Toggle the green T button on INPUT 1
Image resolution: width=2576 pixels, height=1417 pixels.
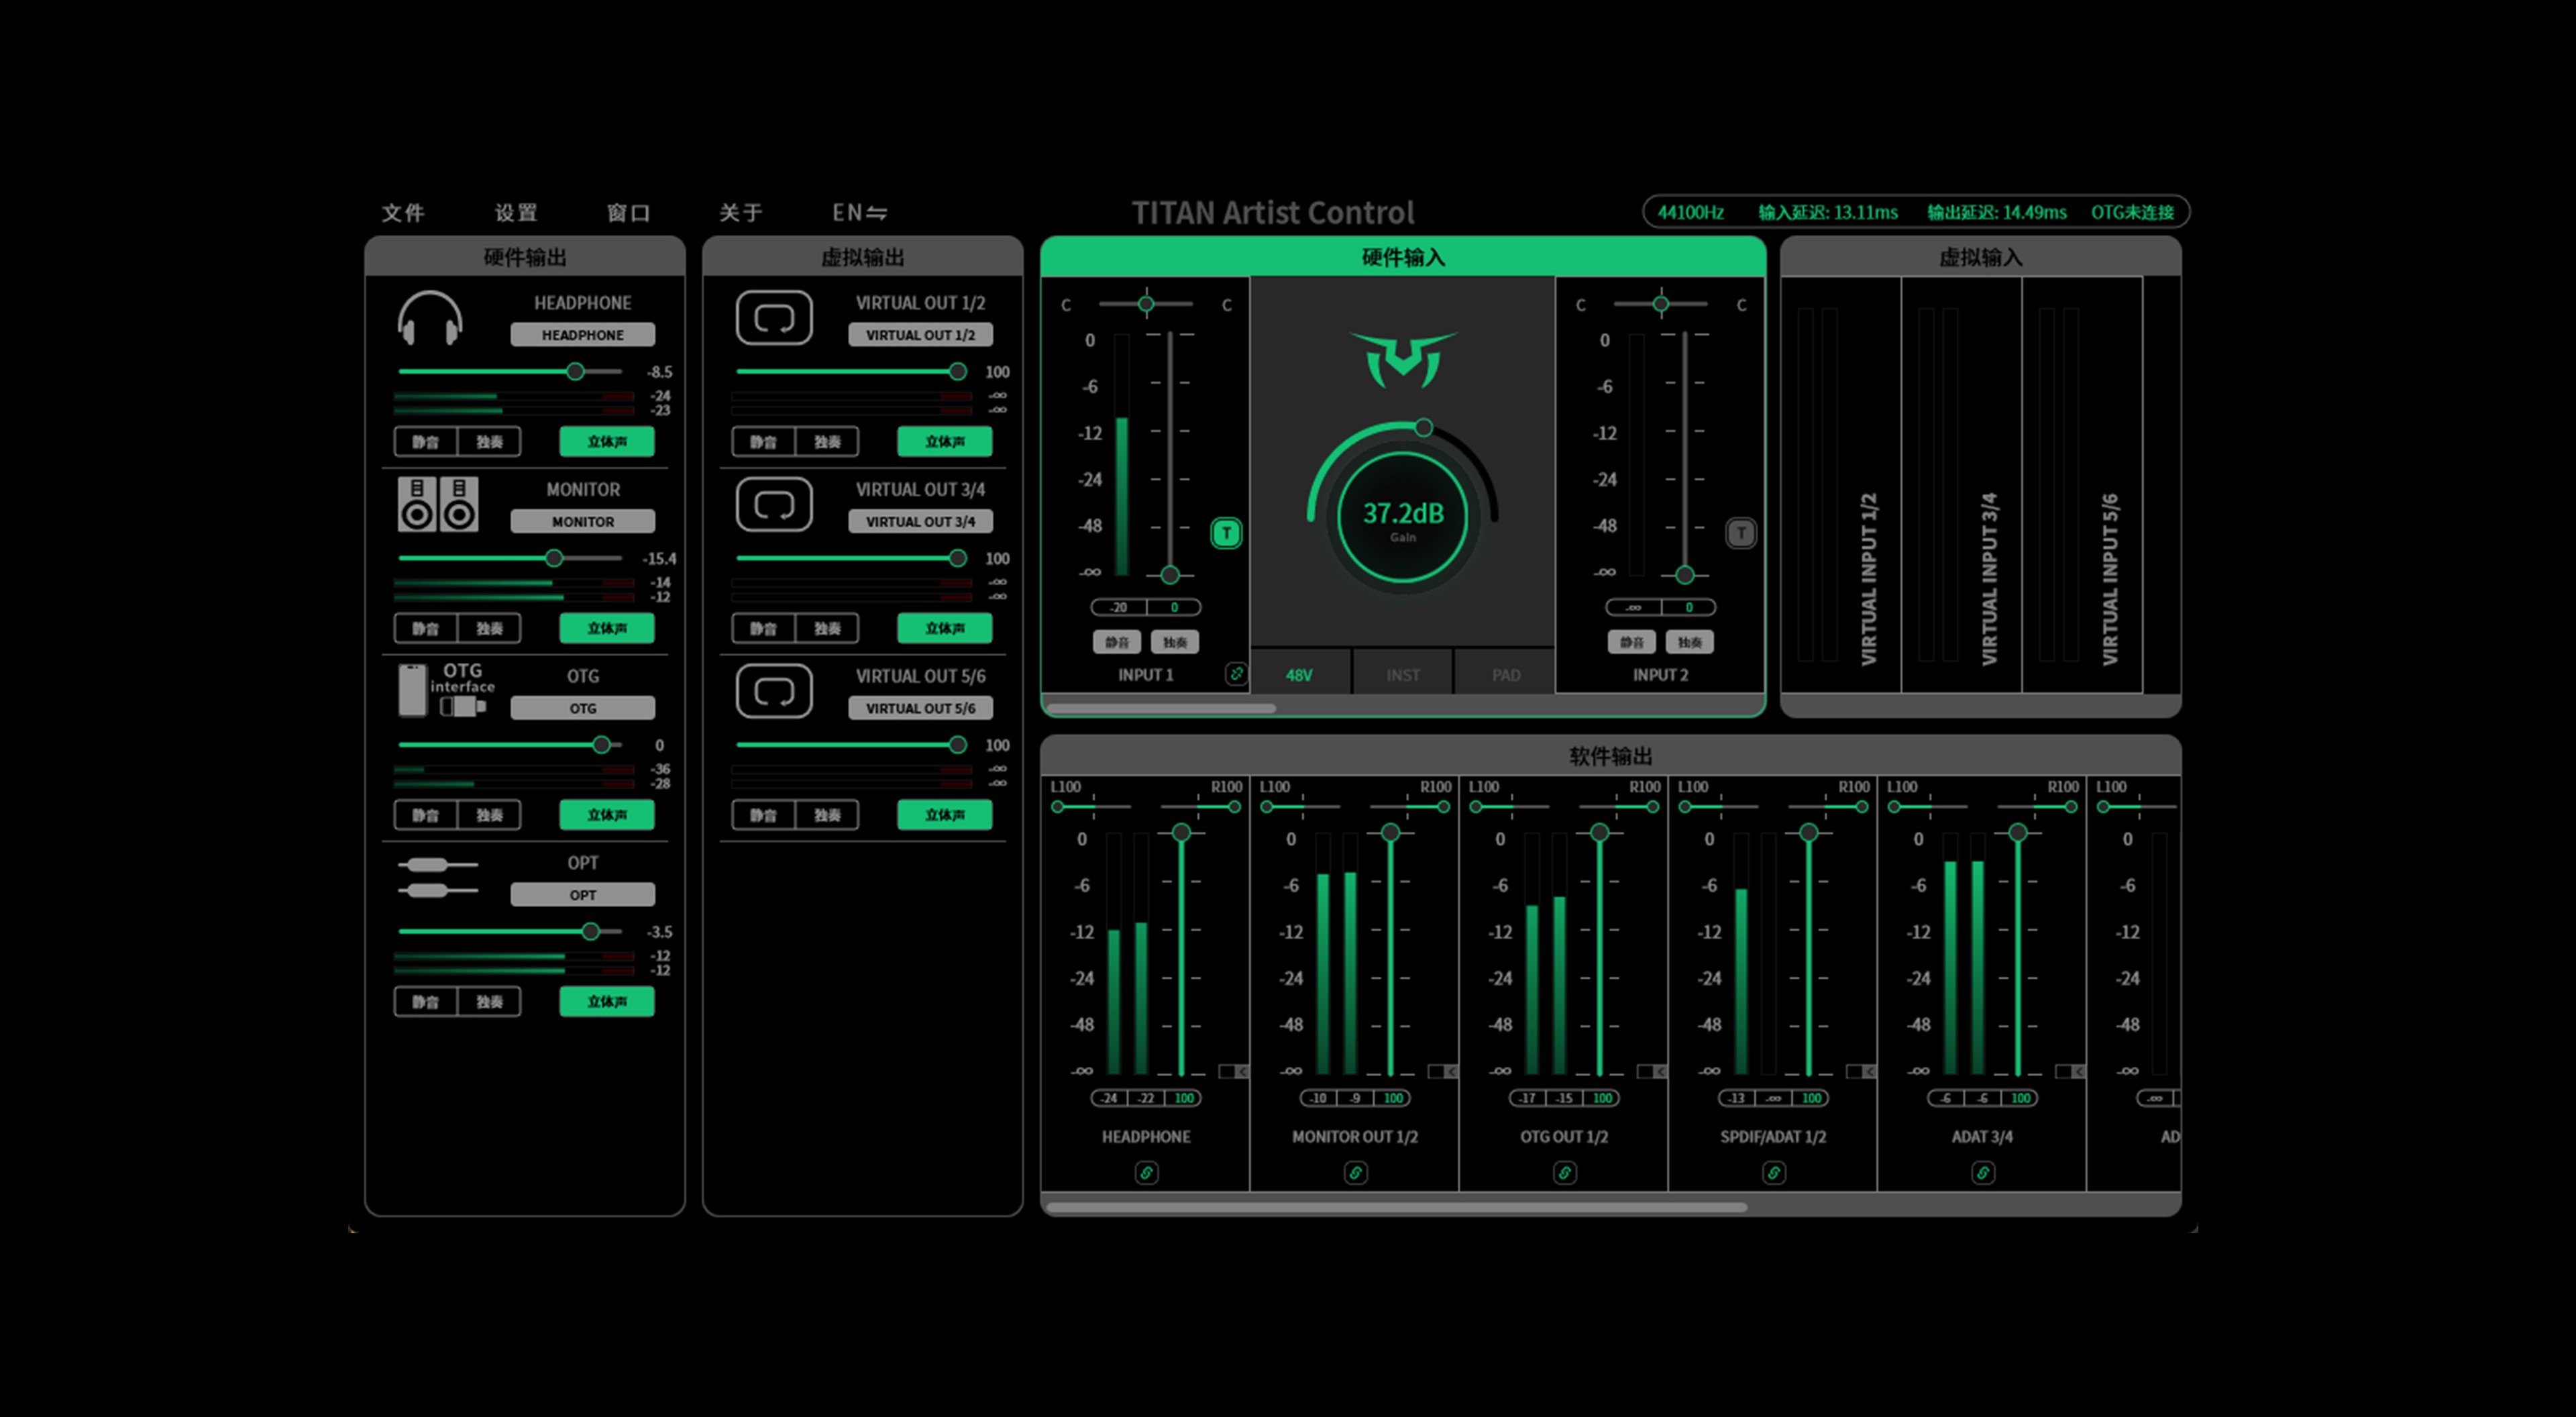[1226, 533]
